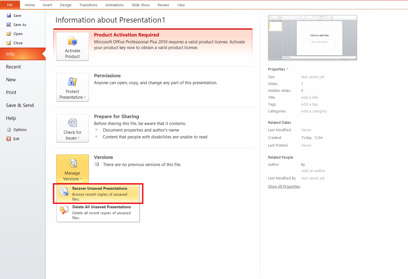Click the Activate Product icon button
This screenshot has height=279, width=408.
click(x=73, y=46)
